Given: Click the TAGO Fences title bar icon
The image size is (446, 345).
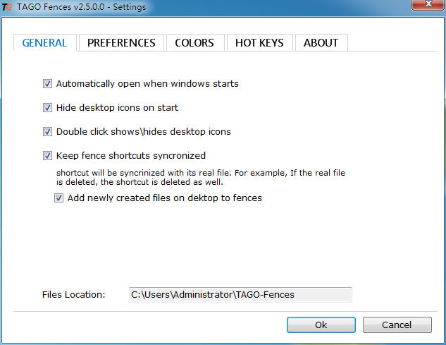Looking at the screenshot, I should click(x=7, y=7).
